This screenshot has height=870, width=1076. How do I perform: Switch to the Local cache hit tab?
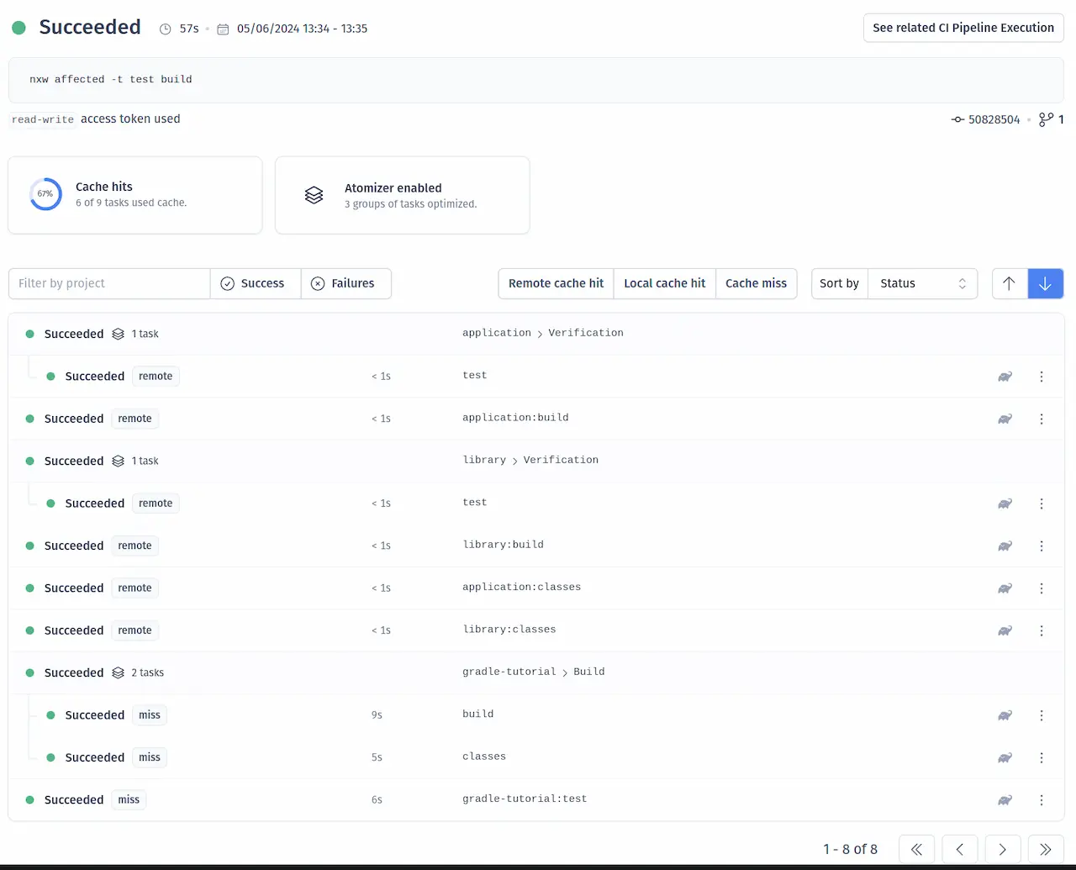(x=664, y=283)
